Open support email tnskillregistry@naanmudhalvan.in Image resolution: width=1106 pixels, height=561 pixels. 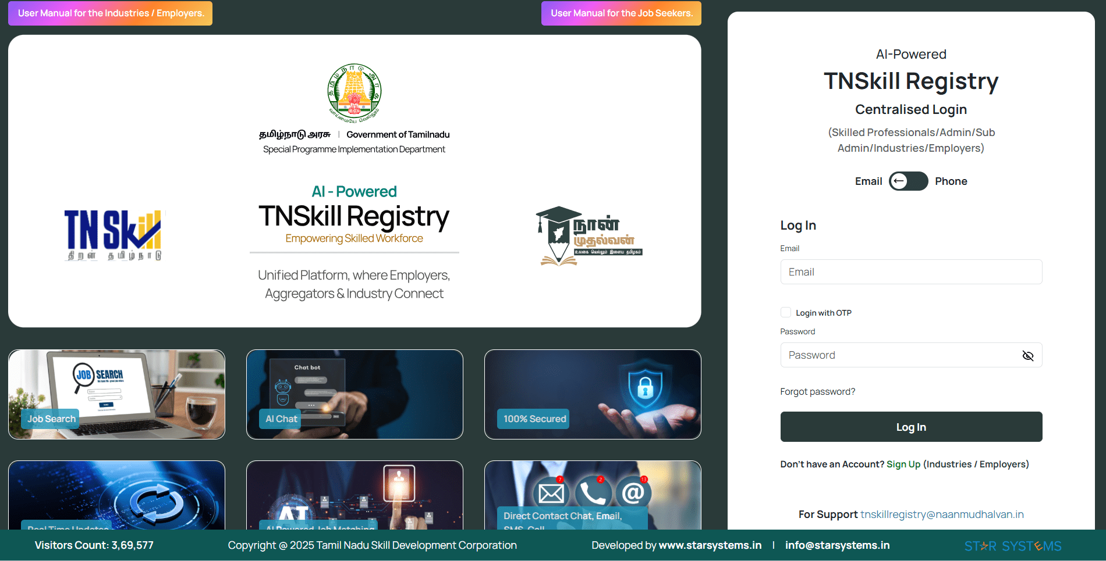click(942, 514)
